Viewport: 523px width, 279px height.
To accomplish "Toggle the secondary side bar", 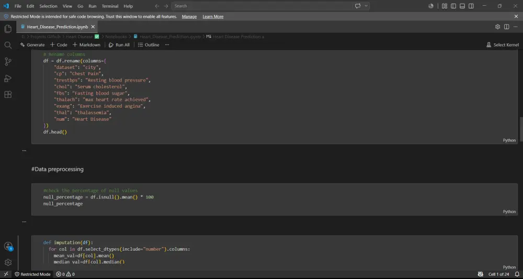I will 471,6.
